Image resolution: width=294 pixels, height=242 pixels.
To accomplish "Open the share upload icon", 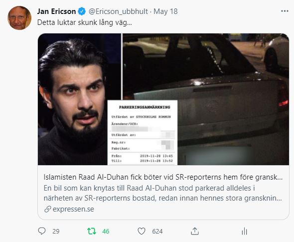I will (x=195, y=231).
